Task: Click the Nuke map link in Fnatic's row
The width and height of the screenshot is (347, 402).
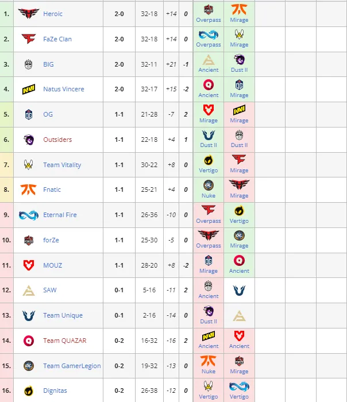Action: (208, 196)
